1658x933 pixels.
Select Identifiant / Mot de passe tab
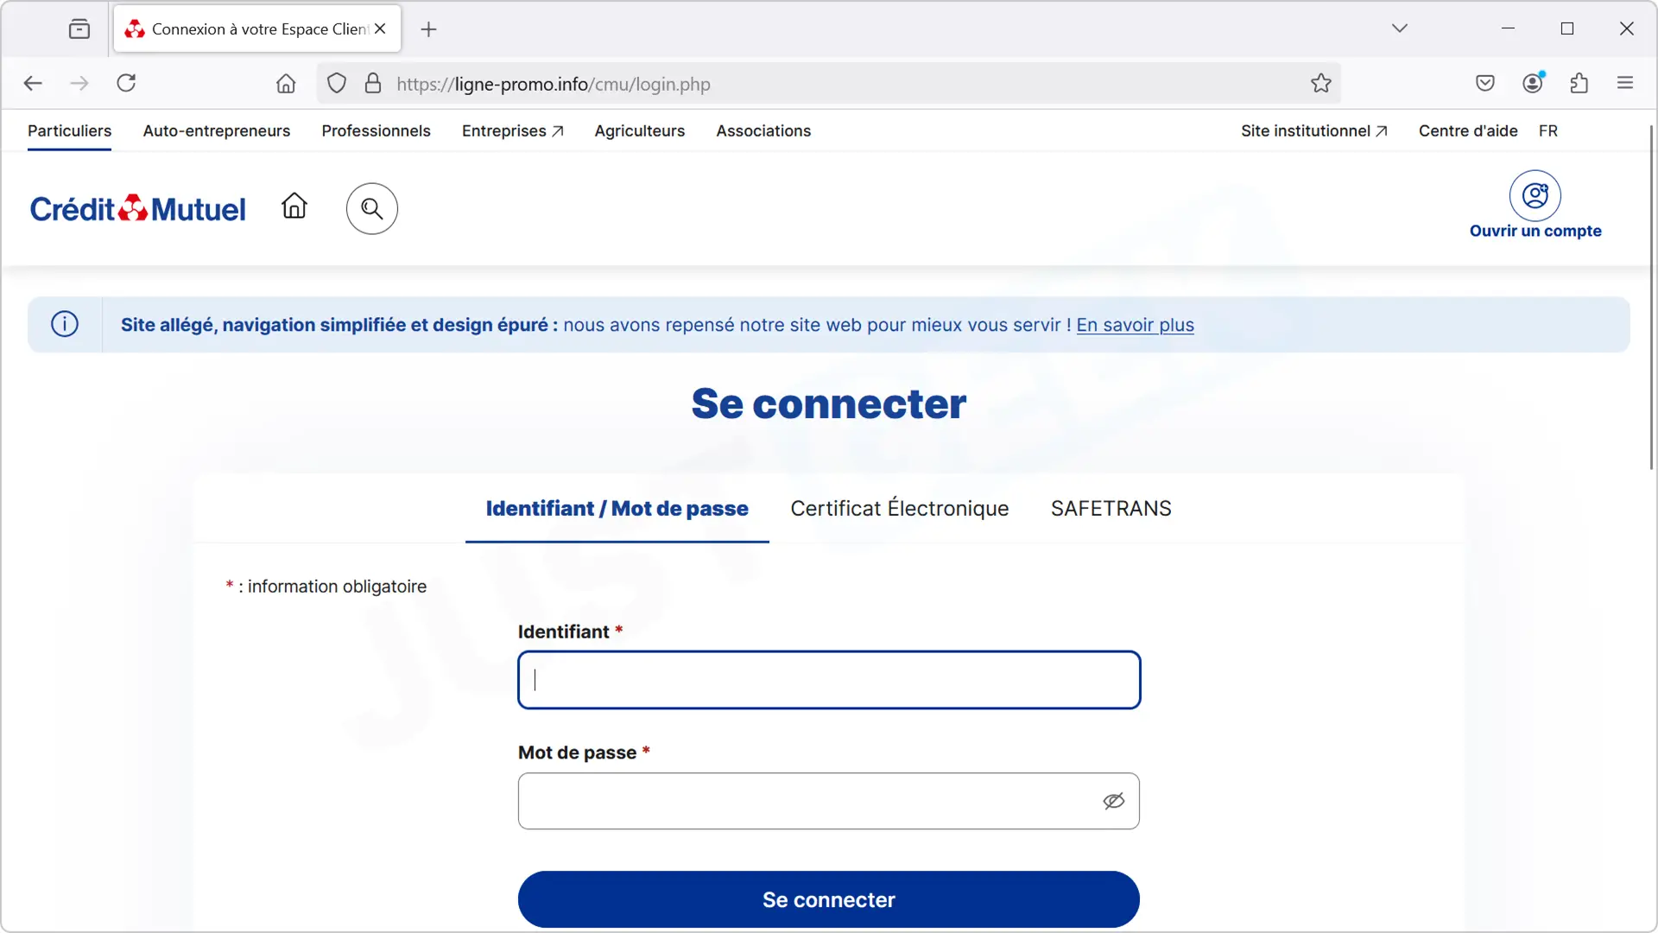tap(617, 509)
